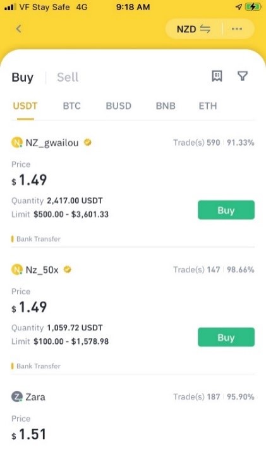
Task: Select the BTC crypto tab
Action: pyautogui.click(x=71, y=106)
